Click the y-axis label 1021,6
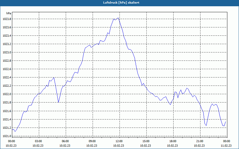 (x=7, y=111)
